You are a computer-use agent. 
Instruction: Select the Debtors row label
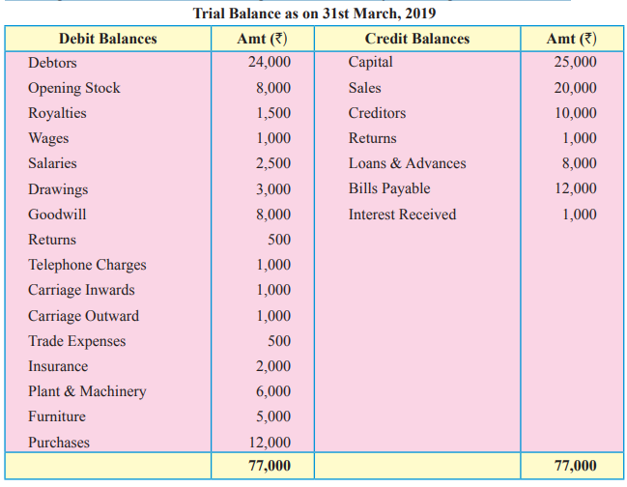(x=52, y=63)
